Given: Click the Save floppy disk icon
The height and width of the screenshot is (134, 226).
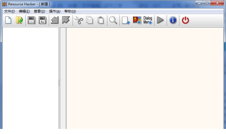Looking at the screenshot, I should click(x=31, y=20).
